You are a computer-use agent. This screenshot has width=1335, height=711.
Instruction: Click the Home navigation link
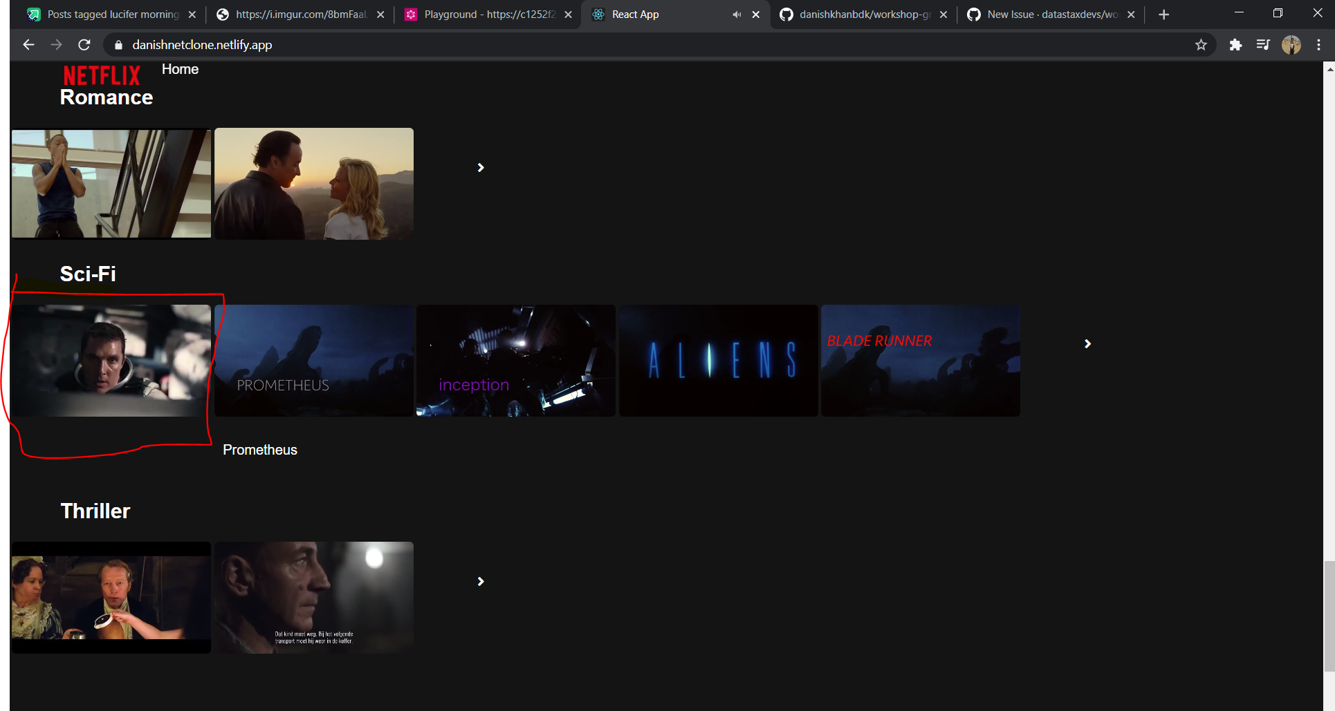179,68
